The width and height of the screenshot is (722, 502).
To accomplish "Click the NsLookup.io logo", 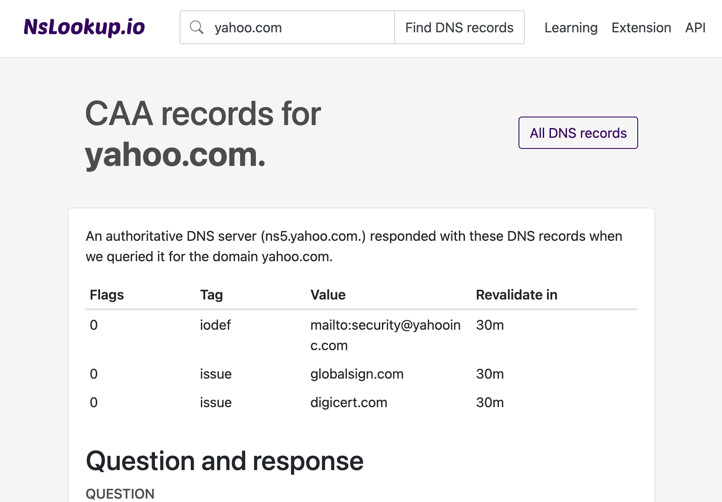I will tap(84, 27).
